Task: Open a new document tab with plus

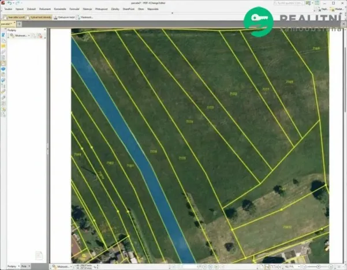Action: [19, 24]
